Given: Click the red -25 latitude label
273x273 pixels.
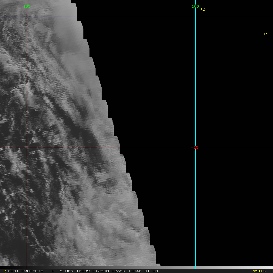Looking at the screenshot, I should [x=195, y=147].
